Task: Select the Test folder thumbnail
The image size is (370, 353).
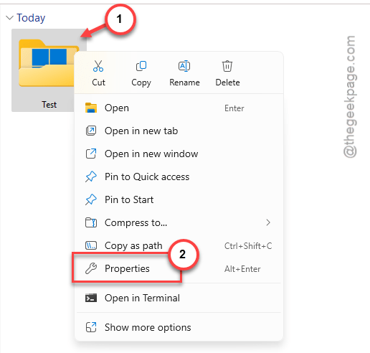Action: pyautogui.click(x=49, y=70)
